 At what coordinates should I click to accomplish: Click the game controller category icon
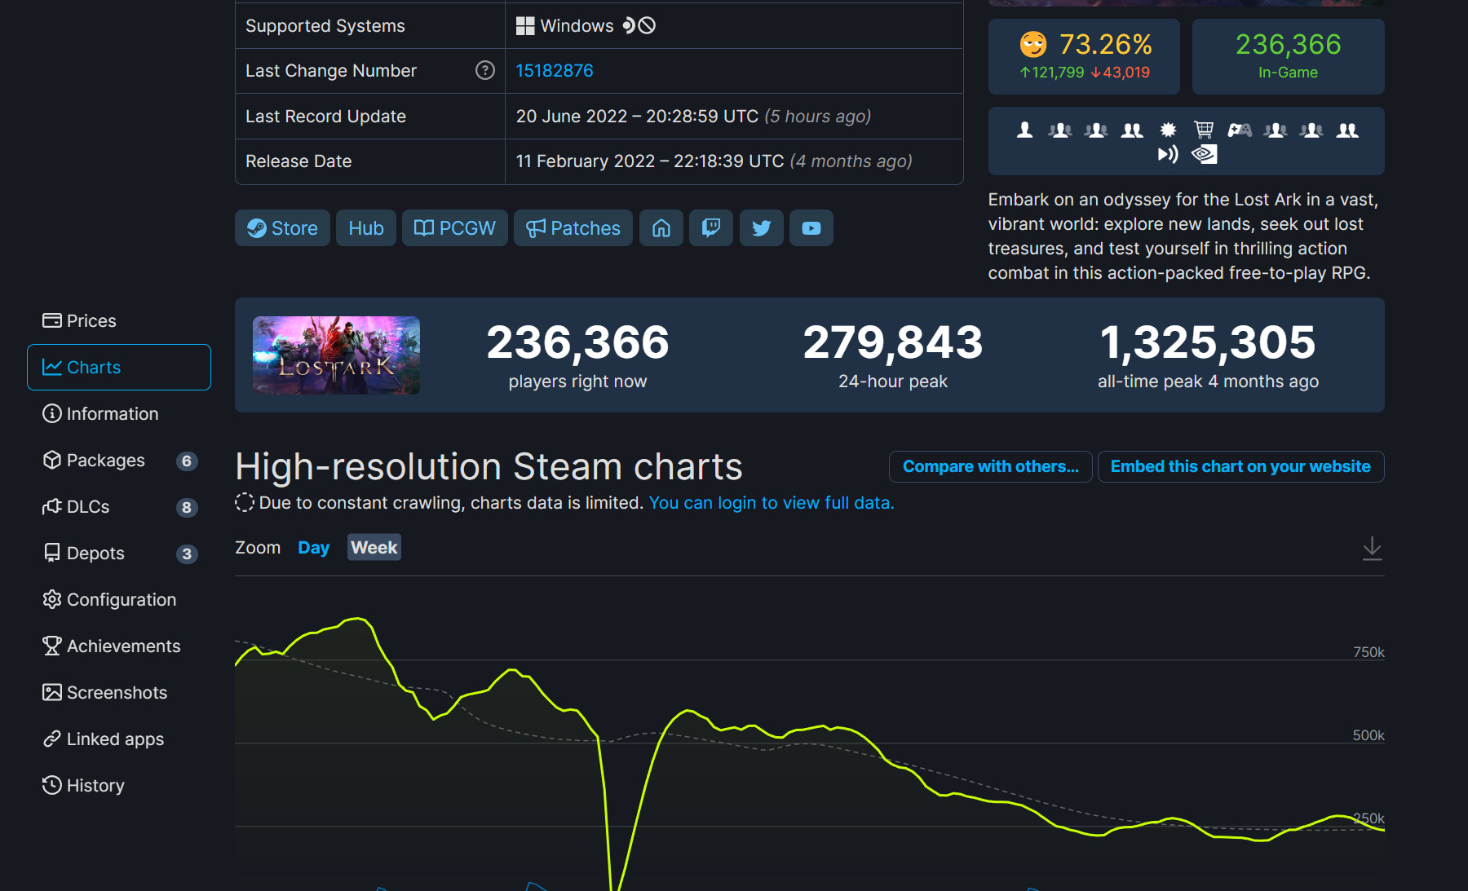pos(1239,130)
